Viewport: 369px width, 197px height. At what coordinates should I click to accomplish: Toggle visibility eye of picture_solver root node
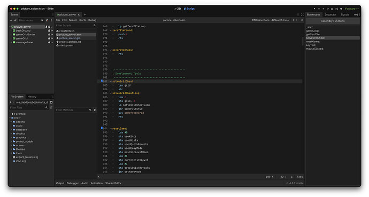pyautogui.click(x=52, y=27)
